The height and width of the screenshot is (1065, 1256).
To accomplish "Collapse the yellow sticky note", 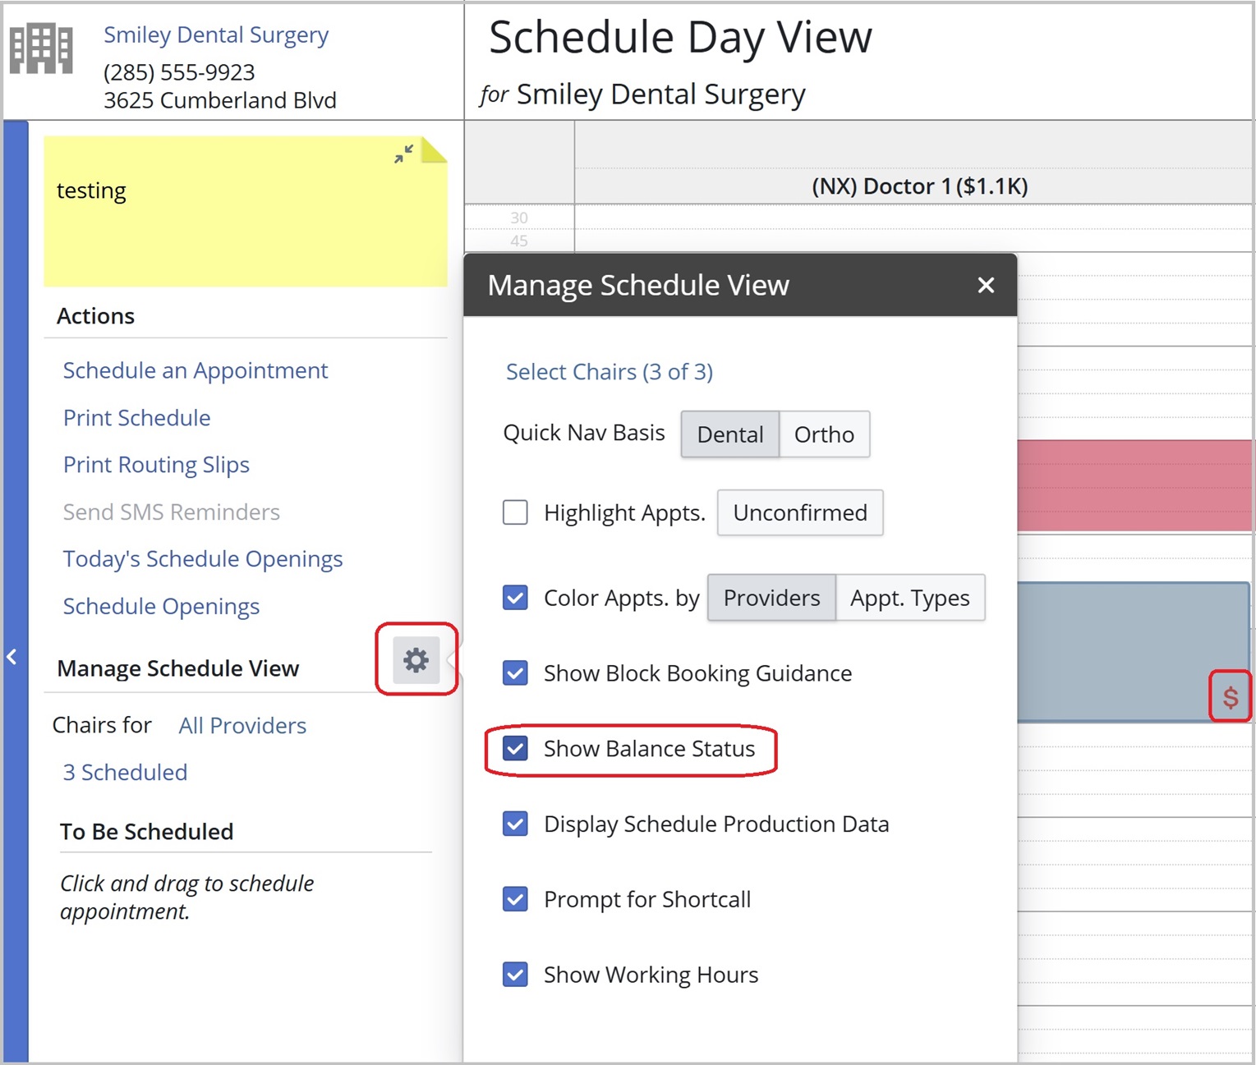I will 403,154.
